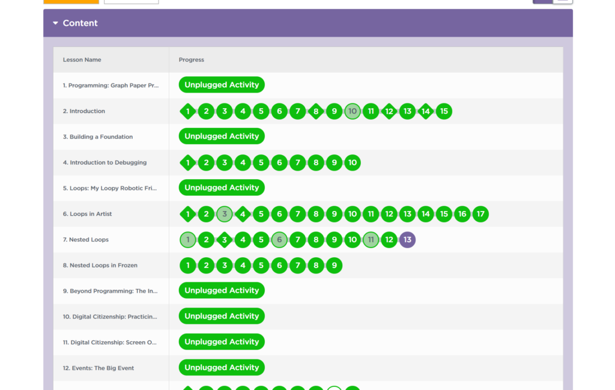Open Unplugged Activity for Beyond Programming
Image resolution: width=615 pixels, height=390 pixels.
(x=222, y=290)
